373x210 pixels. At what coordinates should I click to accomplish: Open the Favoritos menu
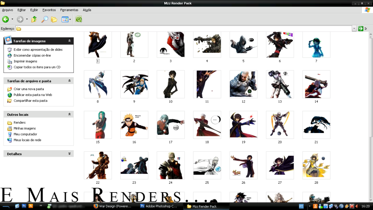[49, 10]
